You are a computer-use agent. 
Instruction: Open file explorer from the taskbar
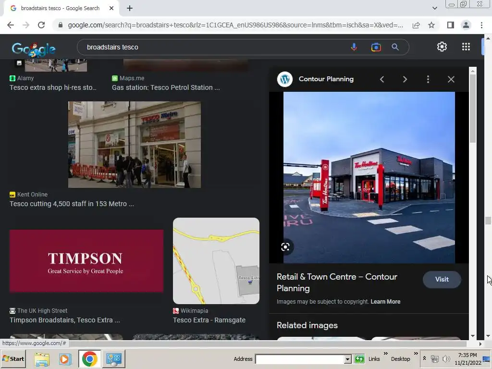[x=42, y=358]
